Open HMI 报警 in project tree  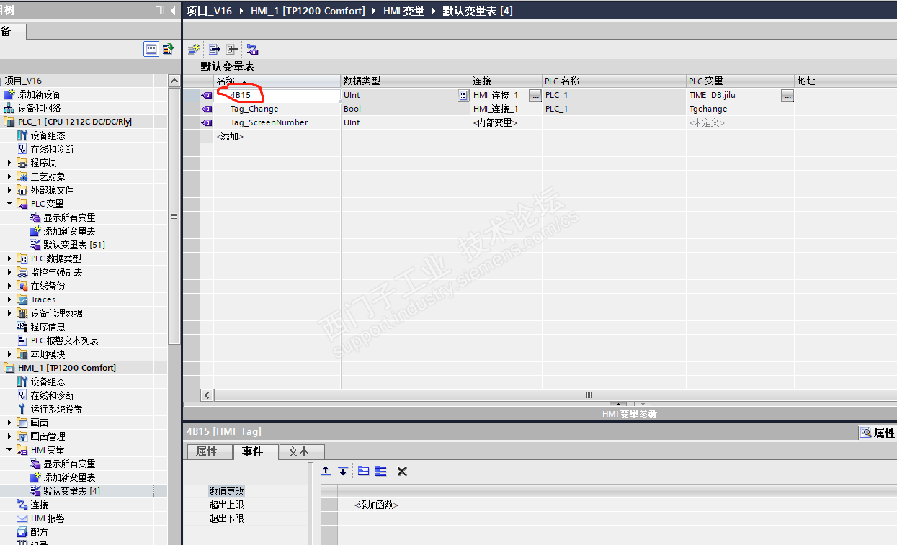pyautogui.click(x=48, y=518)
